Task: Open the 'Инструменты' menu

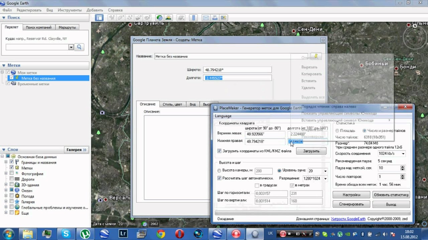Action: click(x=70, y=10)
